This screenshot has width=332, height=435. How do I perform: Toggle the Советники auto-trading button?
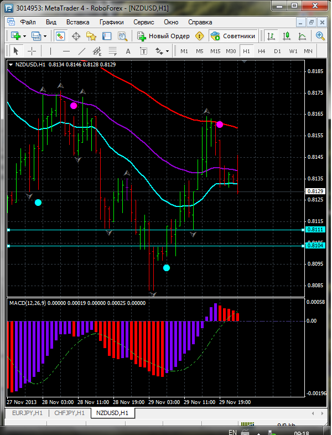233,36
